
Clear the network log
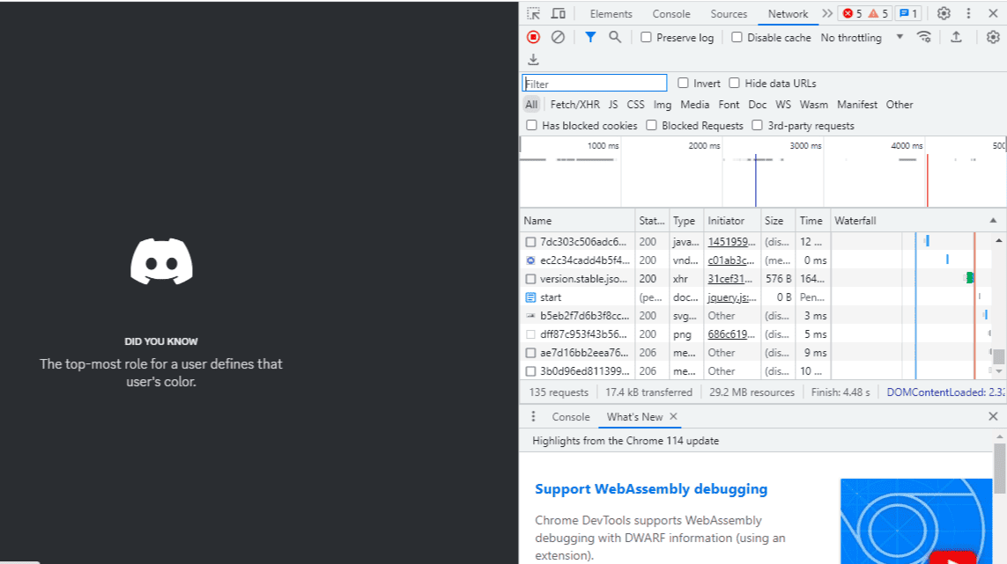click(x=558, y=37)
